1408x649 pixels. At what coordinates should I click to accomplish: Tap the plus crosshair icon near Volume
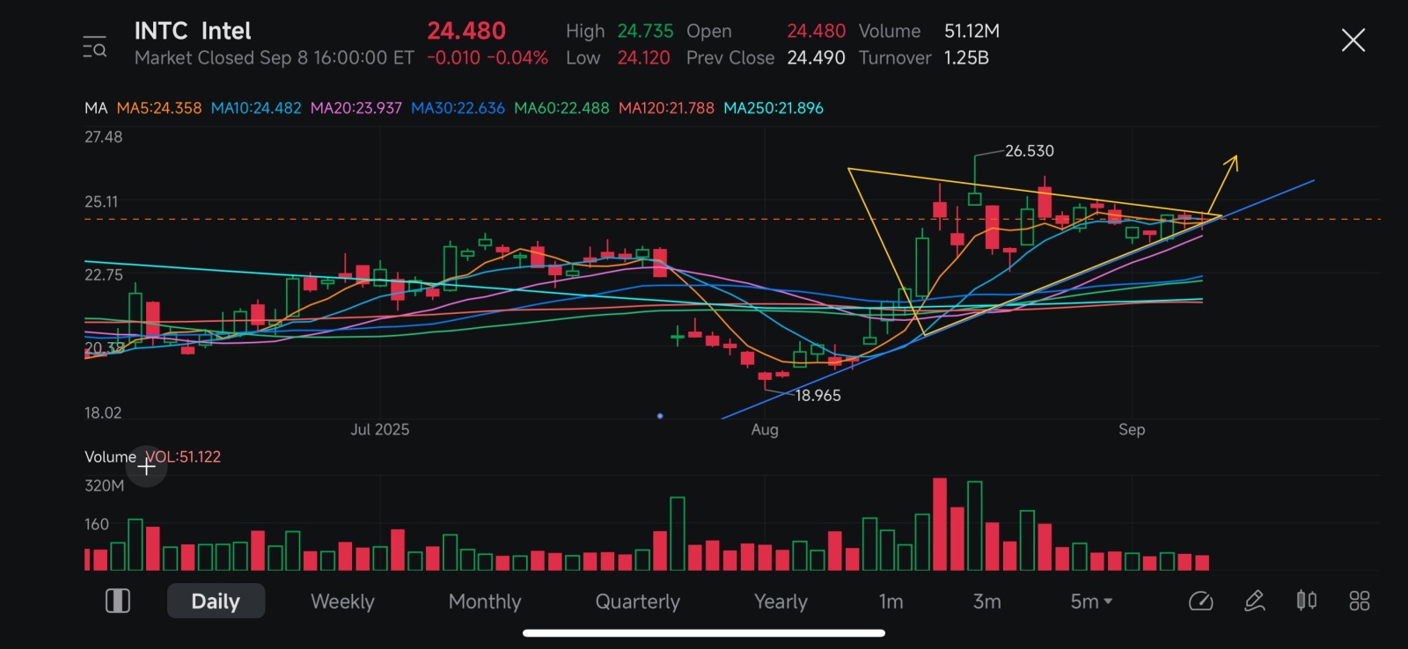(147, 466)
